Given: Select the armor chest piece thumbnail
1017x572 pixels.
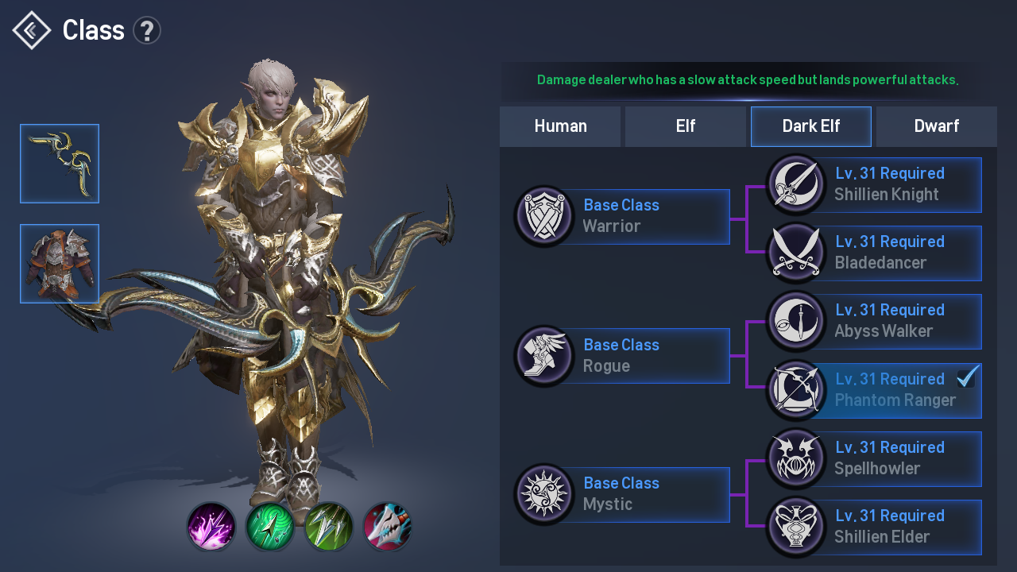Looking at the screenshot, I should pyautogui.click(x=60, y=264).
